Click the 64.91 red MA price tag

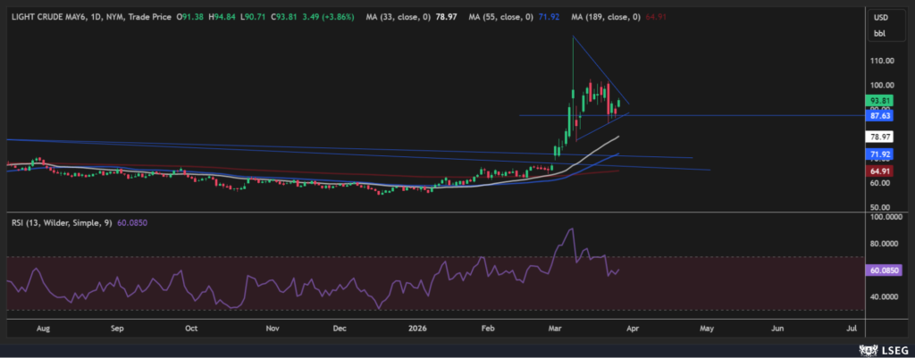(x=879, y=171)
